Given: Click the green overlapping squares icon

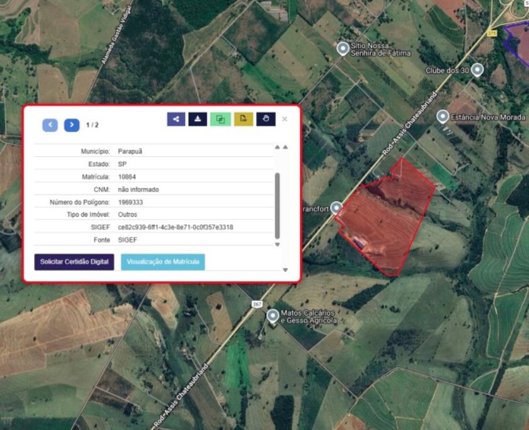Looking at the screenshot, I should 220,119.
